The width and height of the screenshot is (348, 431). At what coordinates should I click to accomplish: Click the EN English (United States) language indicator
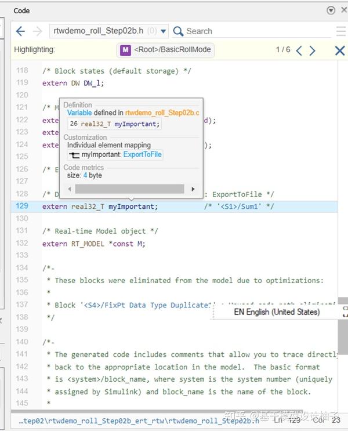pos(277,312)
